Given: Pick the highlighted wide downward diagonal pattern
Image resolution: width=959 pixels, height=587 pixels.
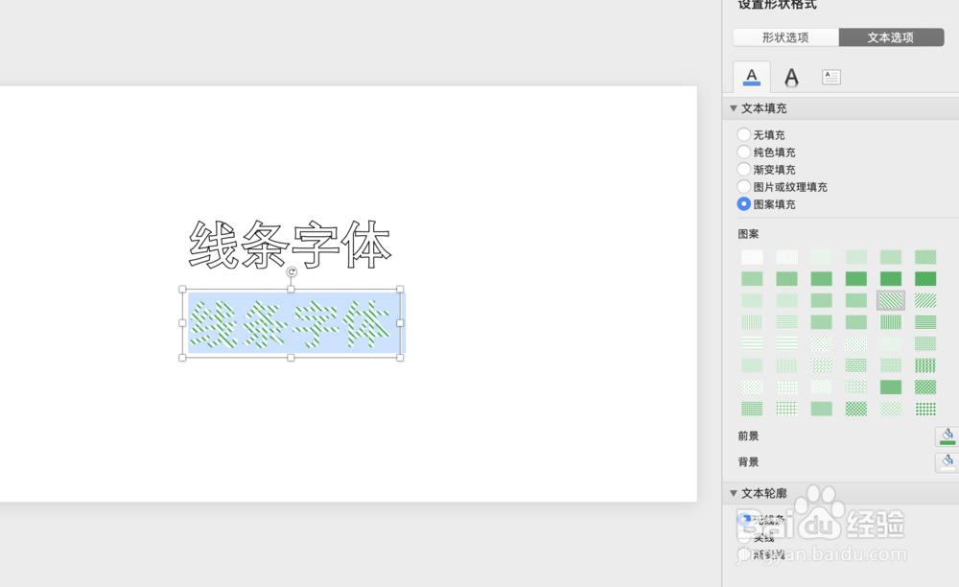Looking at the screenshot, I should [x=891, y=300].
